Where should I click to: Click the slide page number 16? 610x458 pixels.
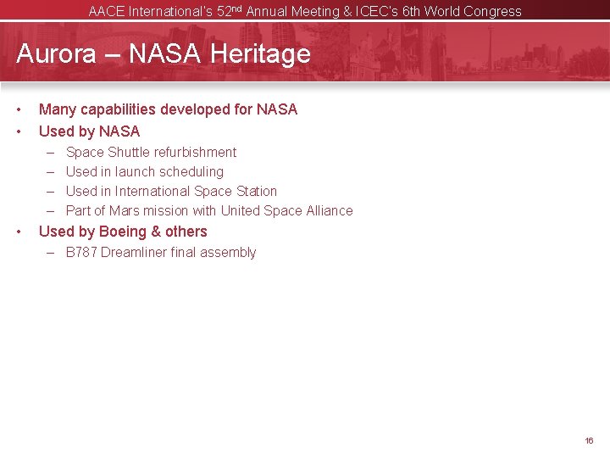click(x=589, y=440)
